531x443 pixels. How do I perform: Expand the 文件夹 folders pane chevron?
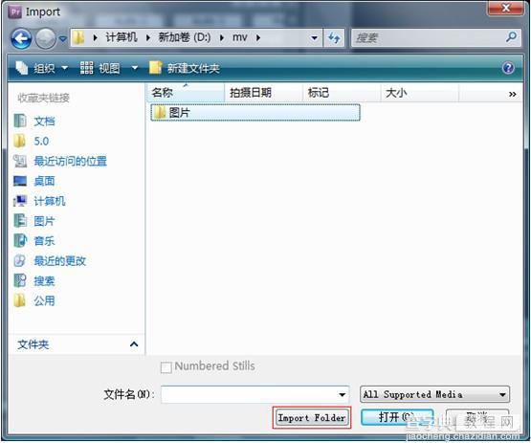click(x=134, y=344)
